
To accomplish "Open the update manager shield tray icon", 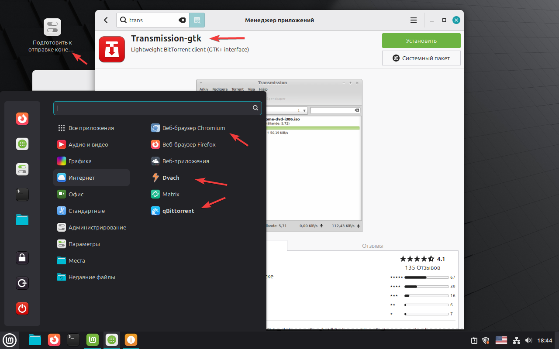I will click(486, 340).
